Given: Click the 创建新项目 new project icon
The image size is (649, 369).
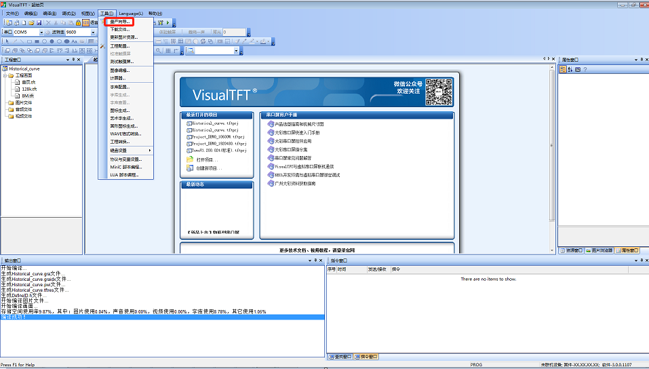Looking at the screenshot, I should click(x=190, y=168).
